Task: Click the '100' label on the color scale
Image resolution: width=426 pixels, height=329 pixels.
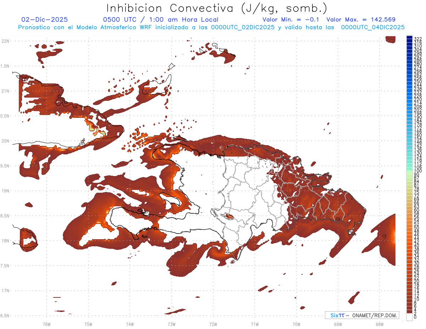Action: [x=418, y=171]
